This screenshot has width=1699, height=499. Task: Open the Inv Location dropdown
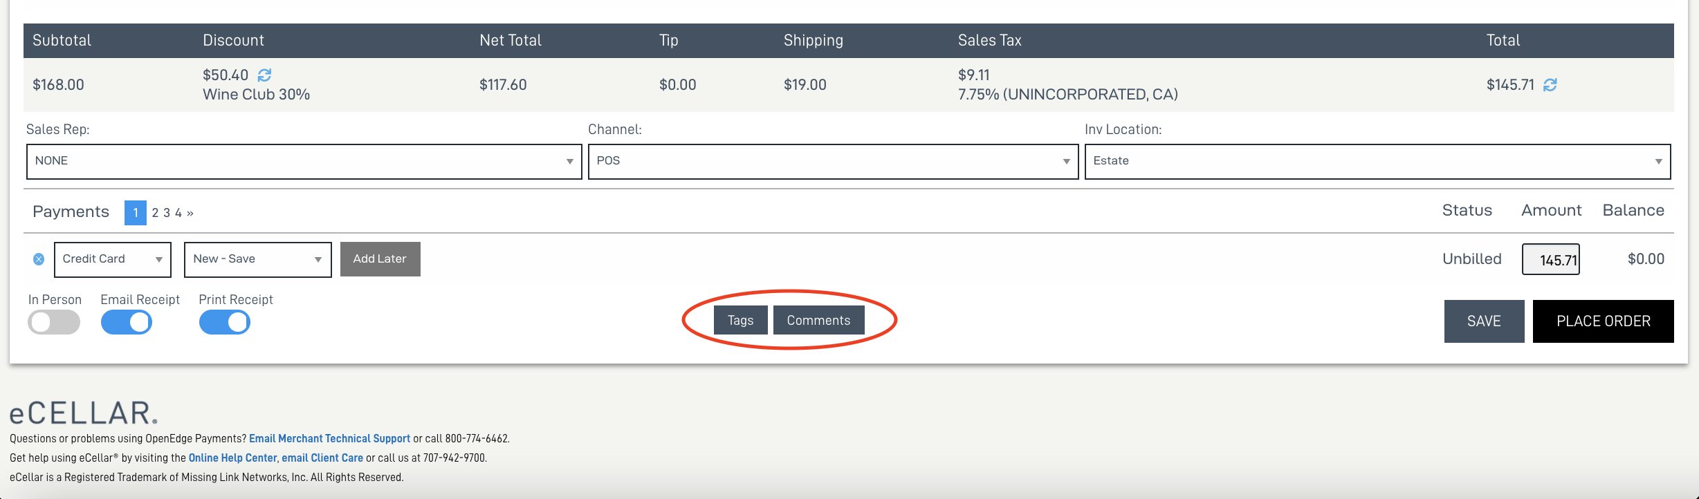[1377, 161]
